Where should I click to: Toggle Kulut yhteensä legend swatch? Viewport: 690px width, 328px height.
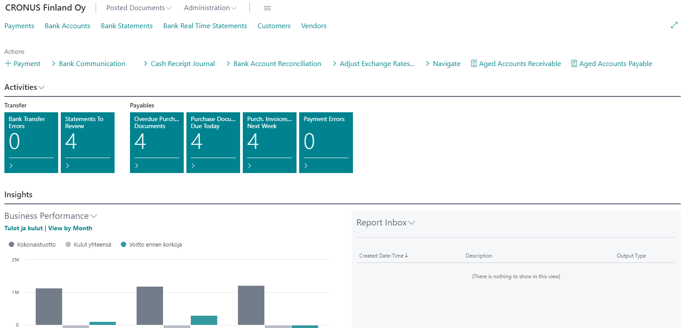68,244
